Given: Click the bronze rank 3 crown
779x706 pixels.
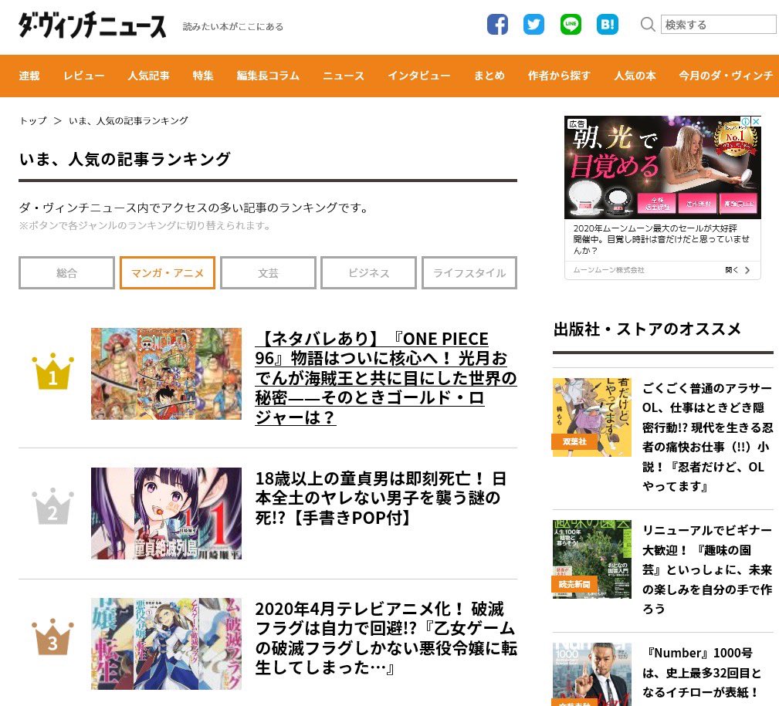Looking at the screenshot, I should coord(52,637).
